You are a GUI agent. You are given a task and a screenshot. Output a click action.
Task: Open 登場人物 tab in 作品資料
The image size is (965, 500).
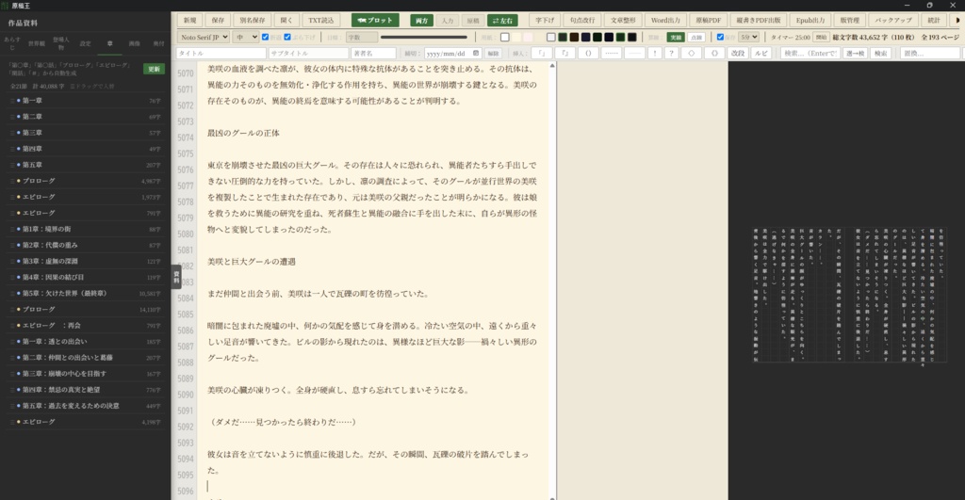coord(61,43)
